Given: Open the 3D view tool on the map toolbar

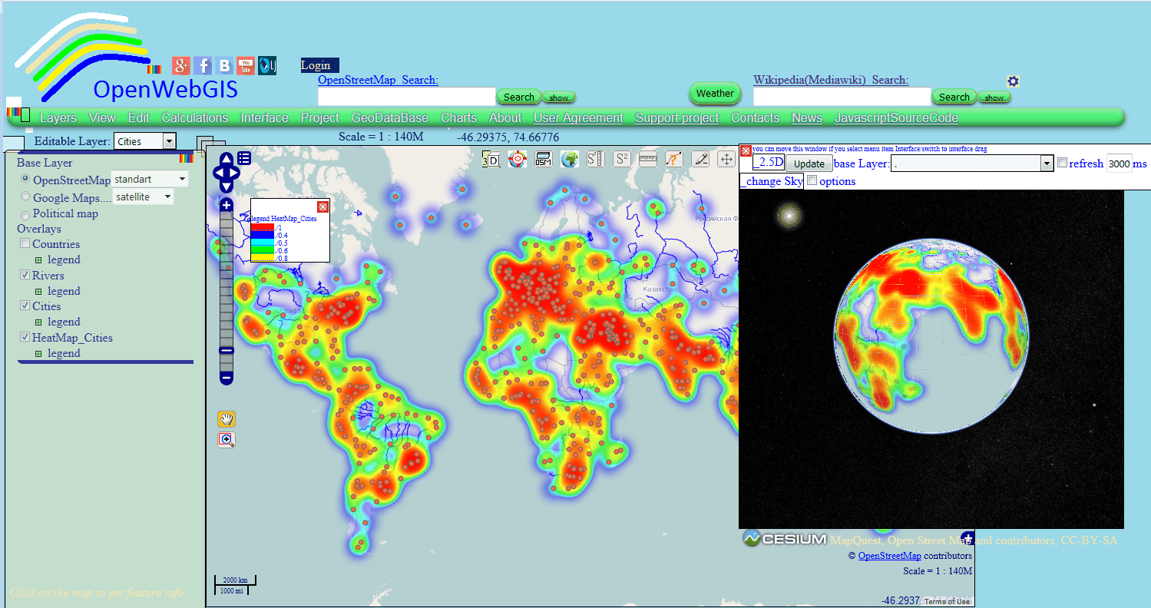Looking at the screenshot, I should 491,159.
